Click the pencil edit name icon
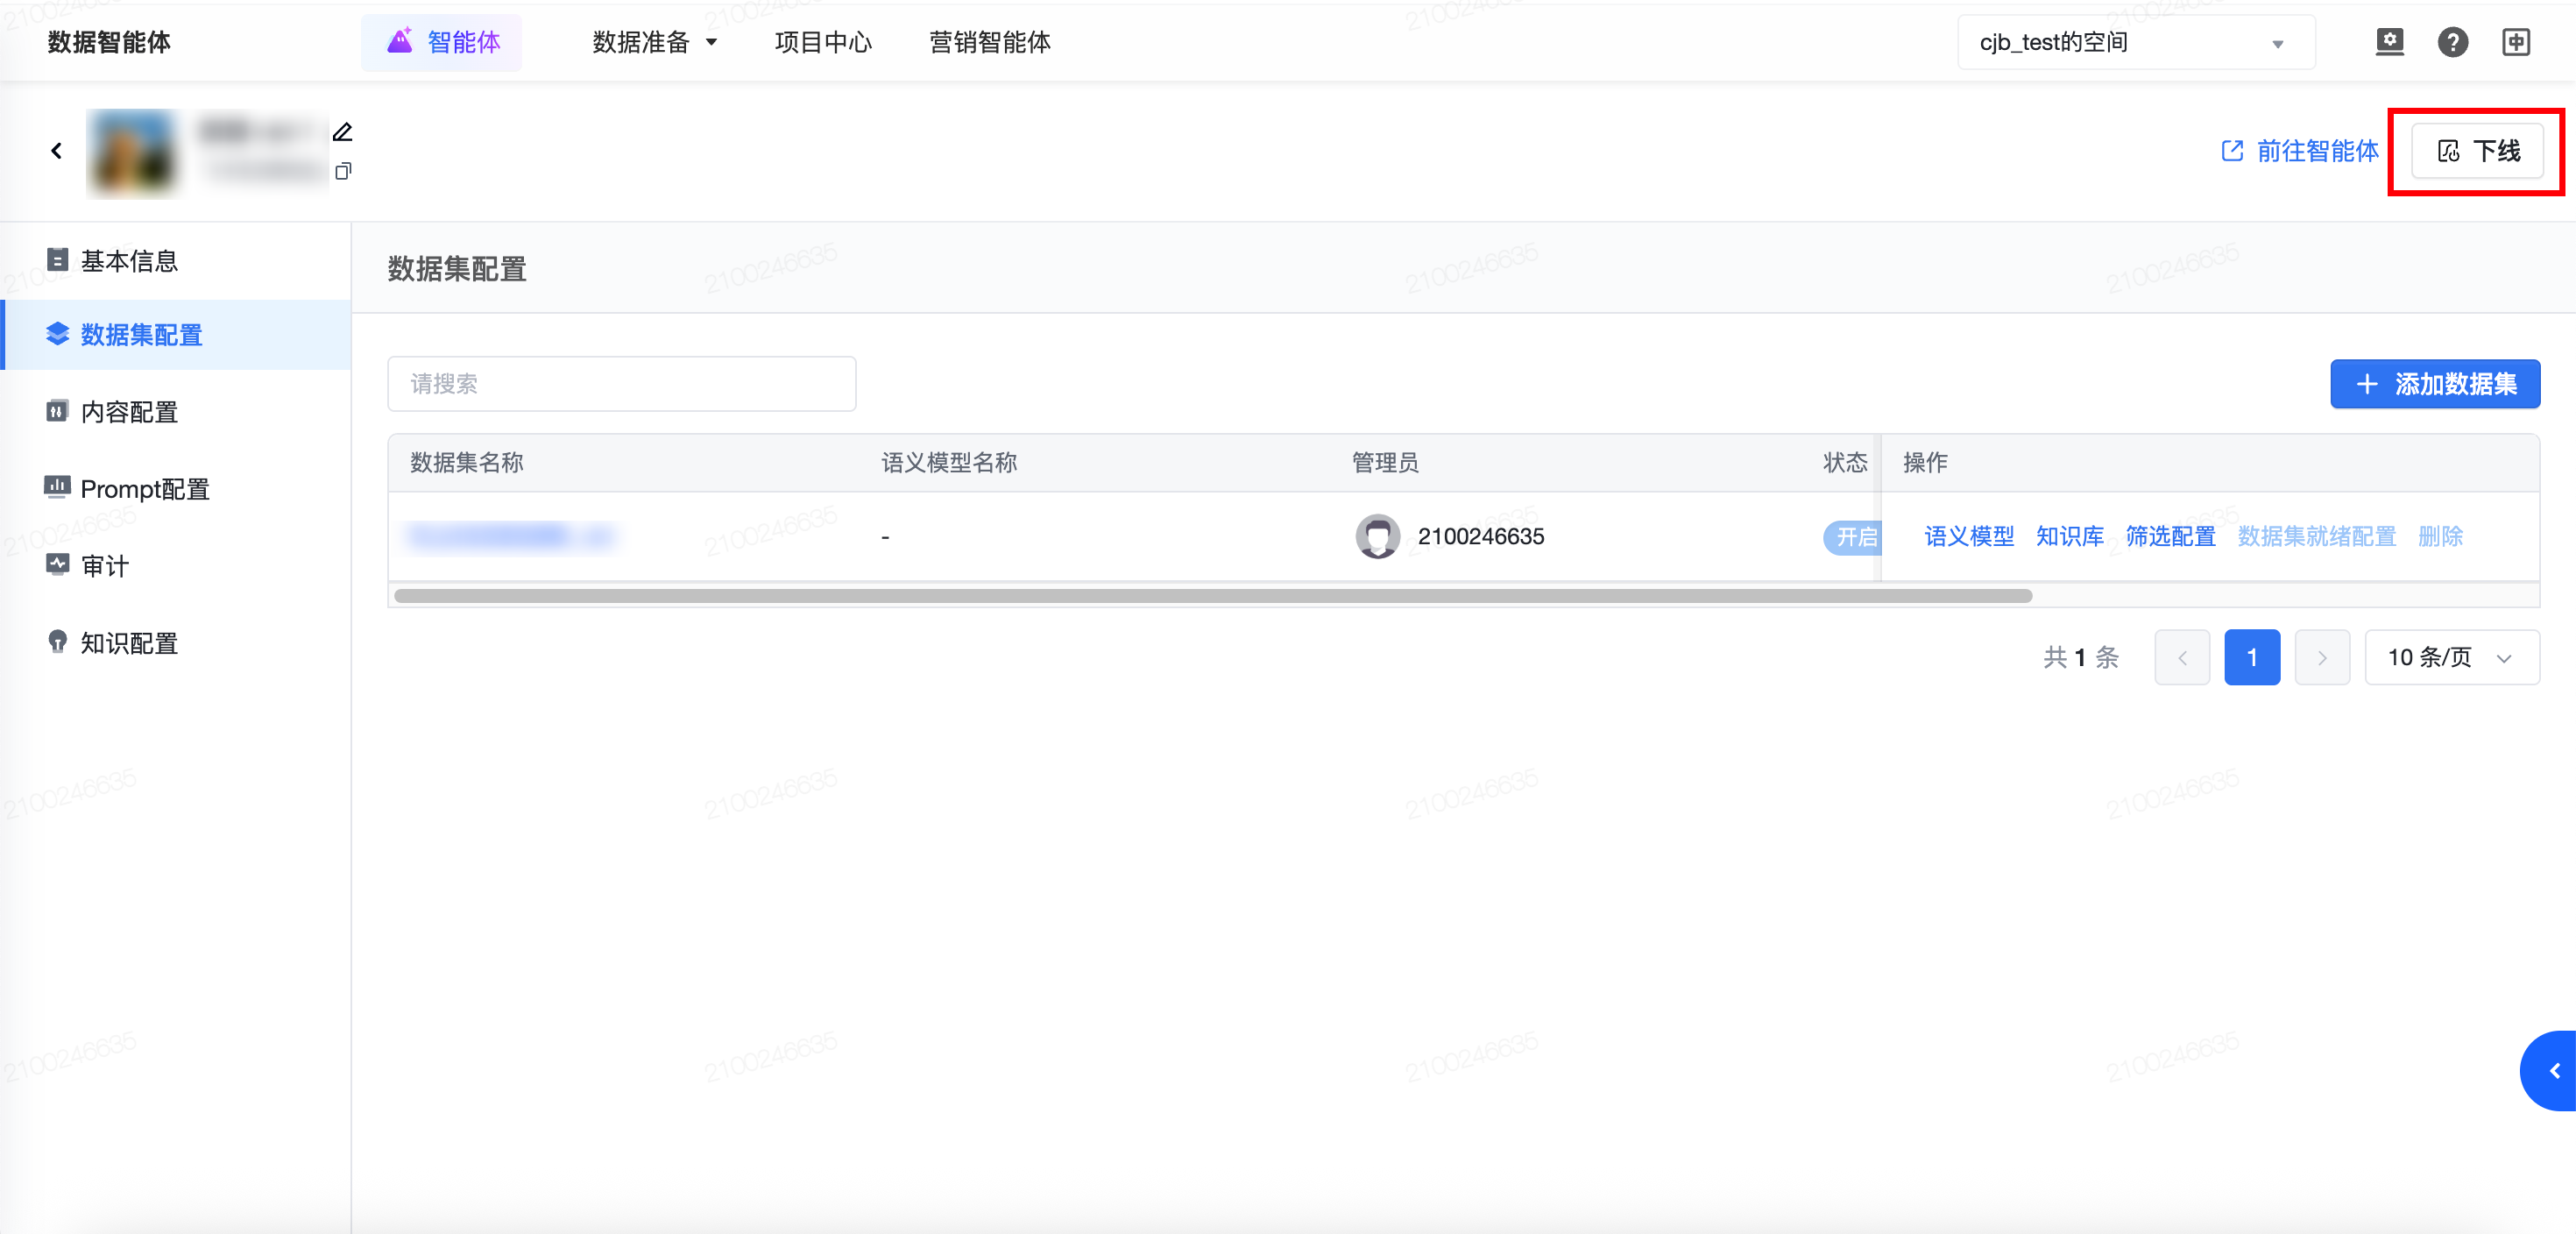 pyautogui.click(x=342, y=132)
